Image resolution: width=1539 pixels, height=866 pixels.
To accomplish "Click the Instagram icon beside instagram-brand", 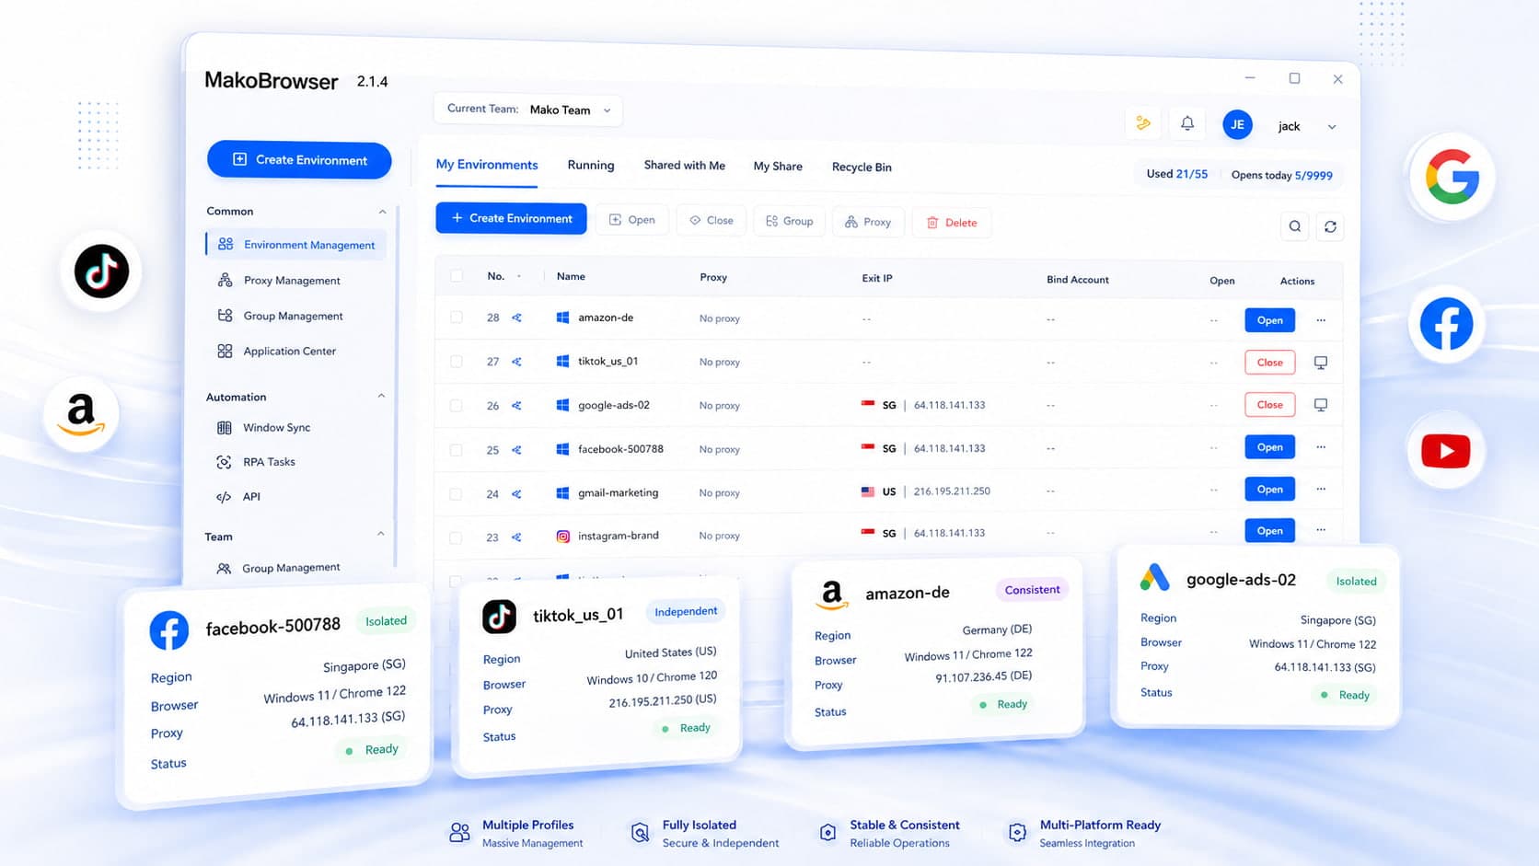I will coord(562,536).
